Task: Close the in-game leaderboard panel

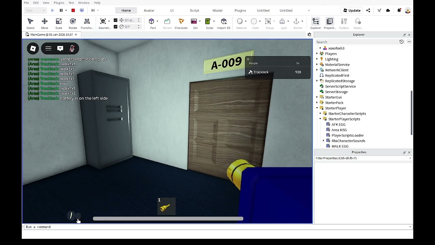Action: point(248,59)
